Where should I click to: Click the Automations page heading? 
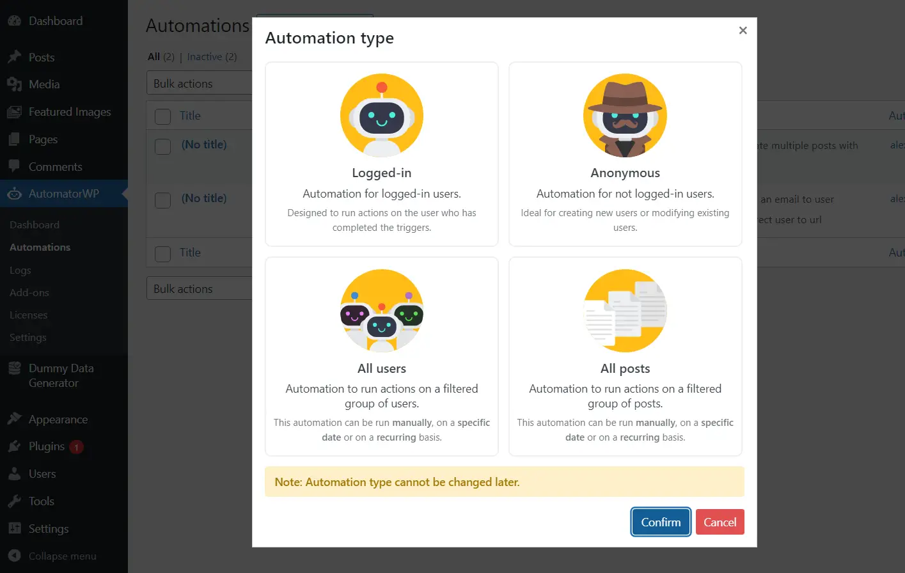click(198, 26)
